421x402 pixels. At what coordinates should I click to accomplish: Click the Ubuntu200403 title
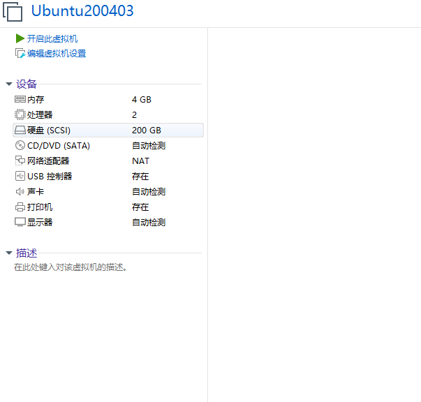point(82,10)
